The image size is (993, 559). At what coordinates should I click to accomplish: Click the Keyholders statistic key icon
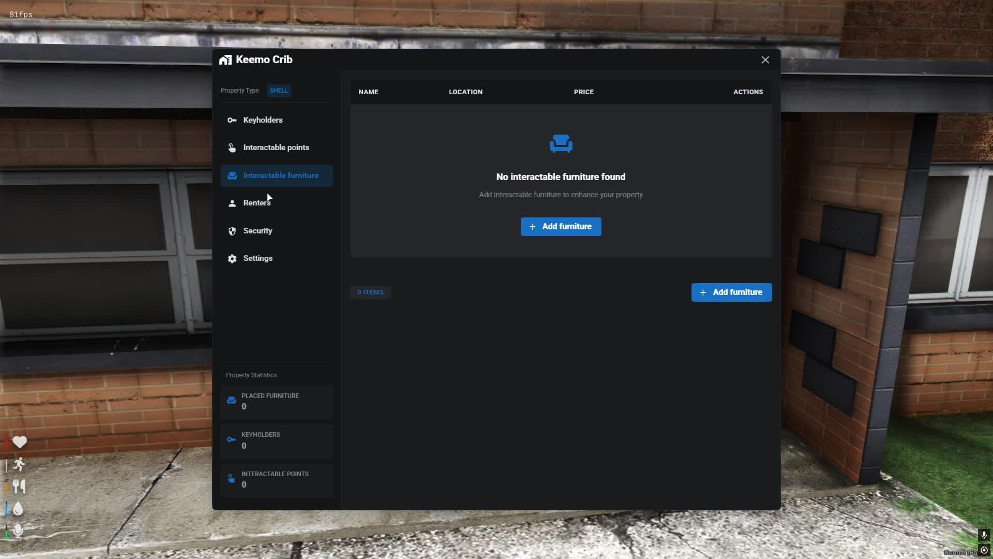(x=231, y=440)
